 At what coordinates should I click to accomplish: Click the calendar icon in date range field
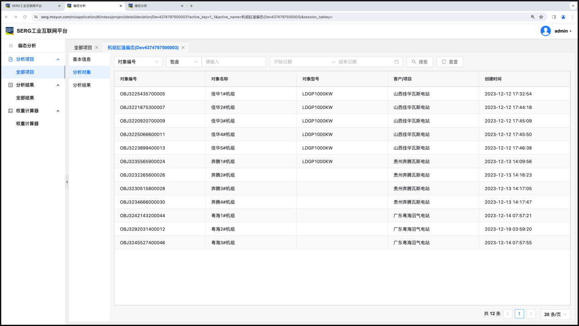(x=396, y=62)
